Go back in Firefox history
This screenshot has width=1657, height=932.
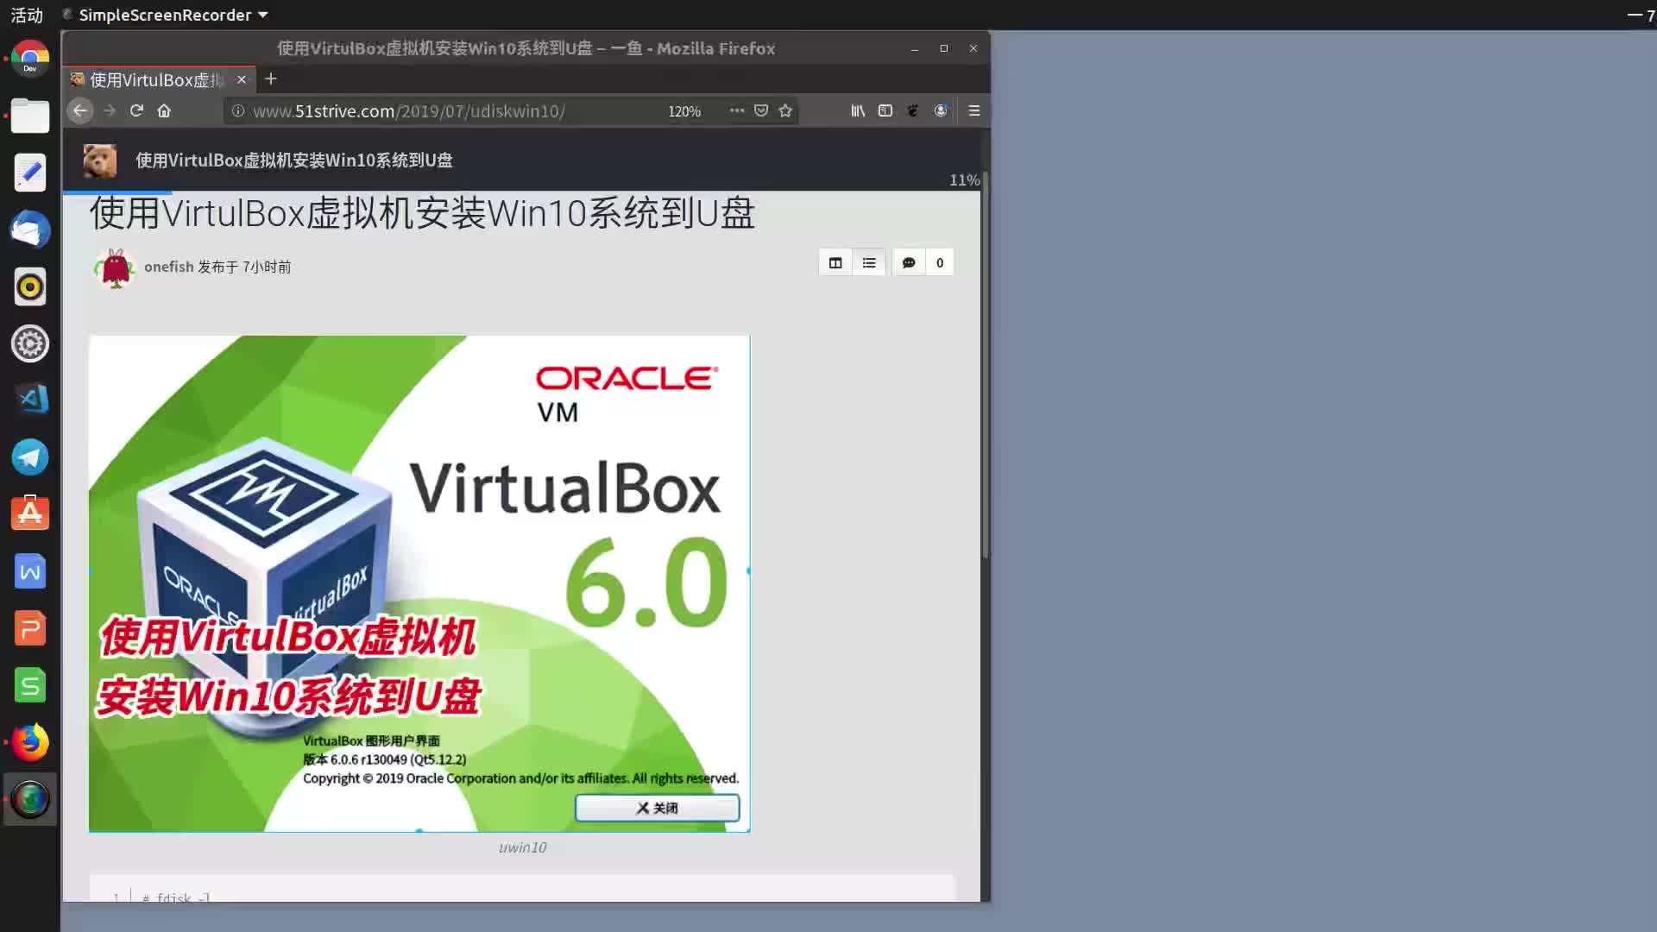pyautogui.click(x=80, y=110)
